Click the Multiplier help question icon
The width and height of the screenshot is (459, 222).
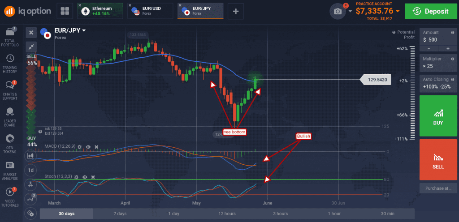point(453,59)
